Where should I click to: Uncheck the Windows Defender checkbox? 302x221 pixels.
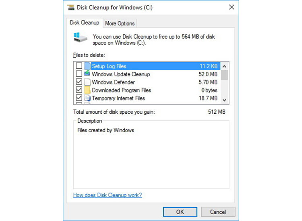[x=79, y=82]
